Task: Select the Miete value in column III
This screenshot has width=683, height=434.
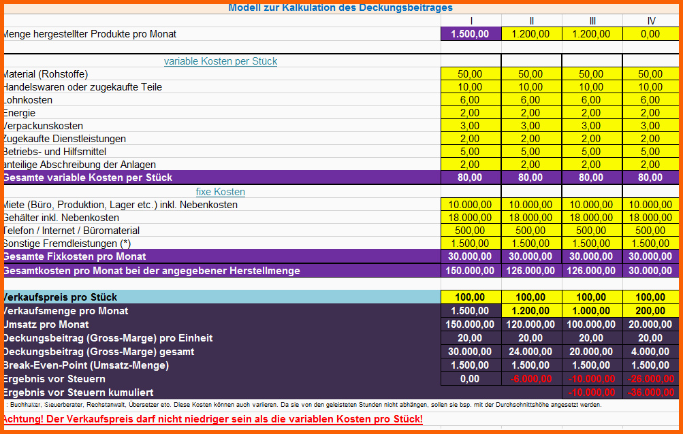Action: click(592, 205)
